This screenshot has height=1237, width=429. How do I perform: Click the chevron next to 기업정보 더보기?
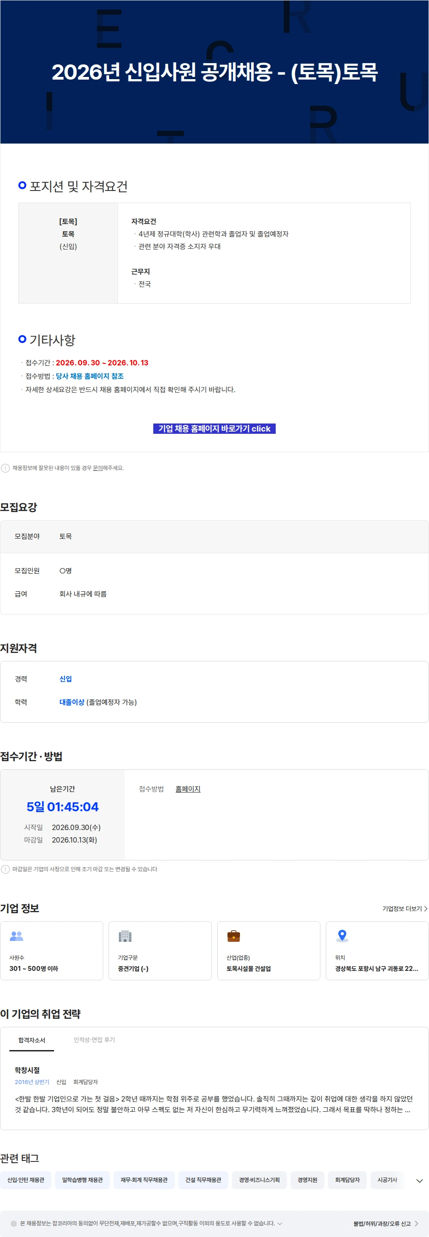425,909
